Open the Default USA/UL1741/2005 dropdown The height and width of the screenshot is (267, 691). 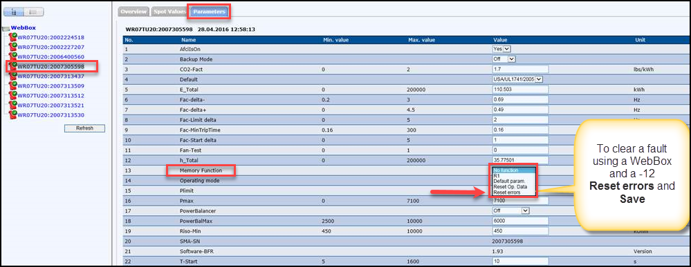518,79
